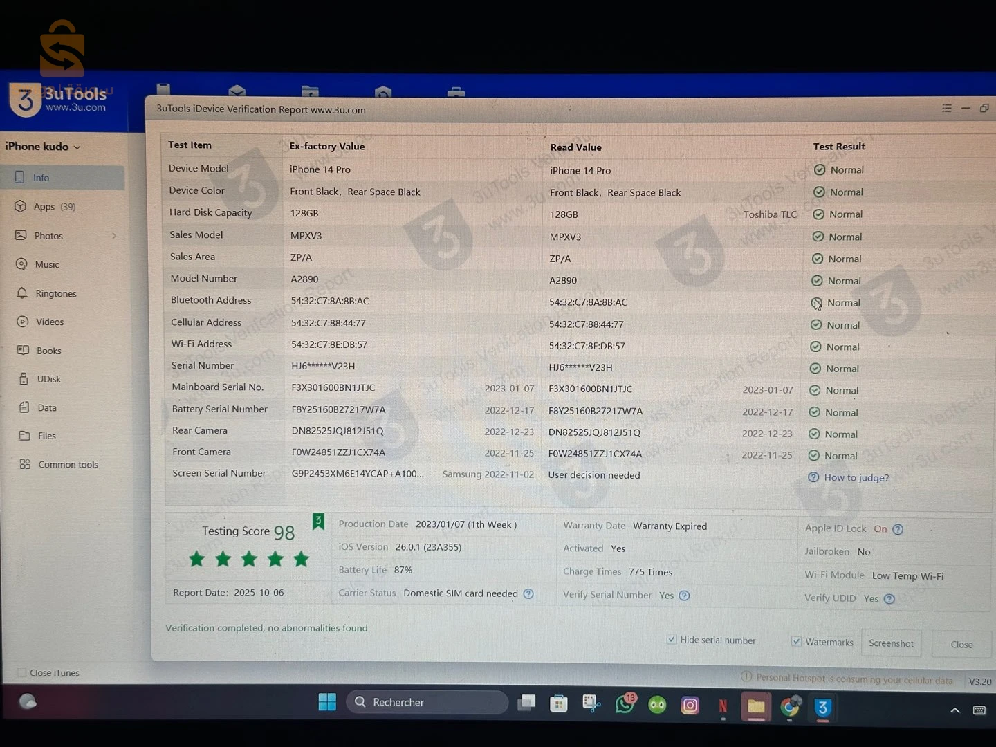Open the "How to judge?" link
The image size is (996, 747).
(x=856, y=478)
